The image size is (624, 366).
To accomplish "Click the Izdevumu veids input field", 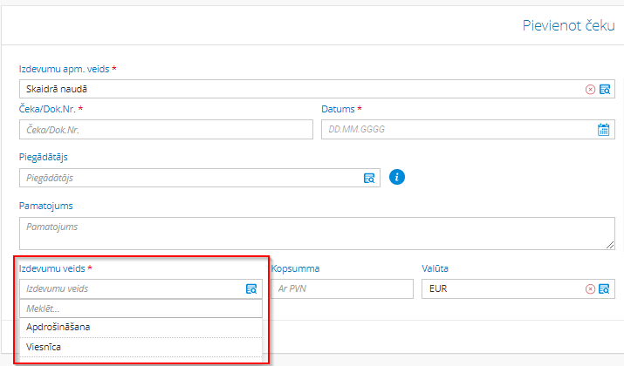I will click(131, 288).
